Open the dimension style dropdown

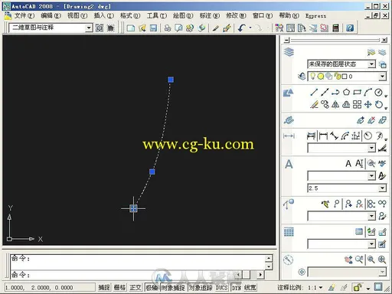click(x=371, y=148)
